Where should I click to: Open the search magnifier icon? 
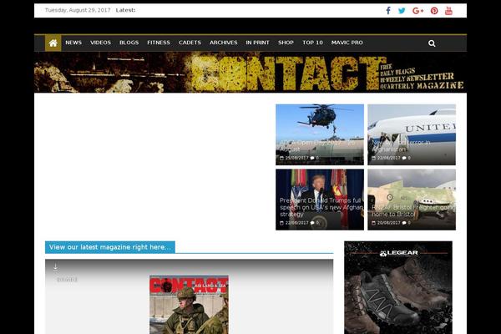(x=432, y=43)
